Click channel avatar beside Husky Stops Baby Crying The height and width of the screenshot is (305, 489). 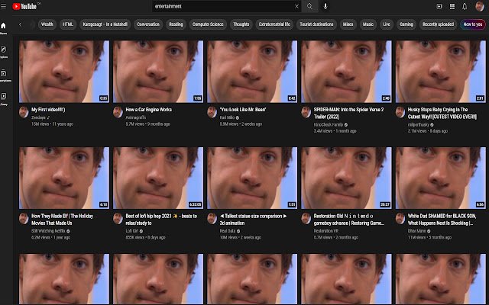click(x=400, y=112)
